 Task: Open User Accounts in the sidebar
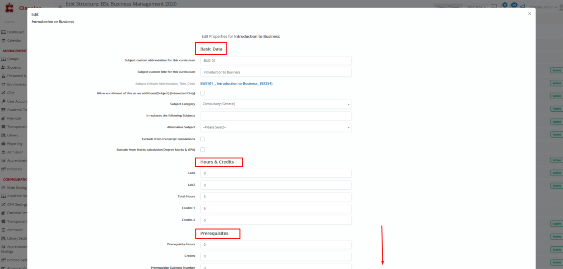(x=14, y=102)
